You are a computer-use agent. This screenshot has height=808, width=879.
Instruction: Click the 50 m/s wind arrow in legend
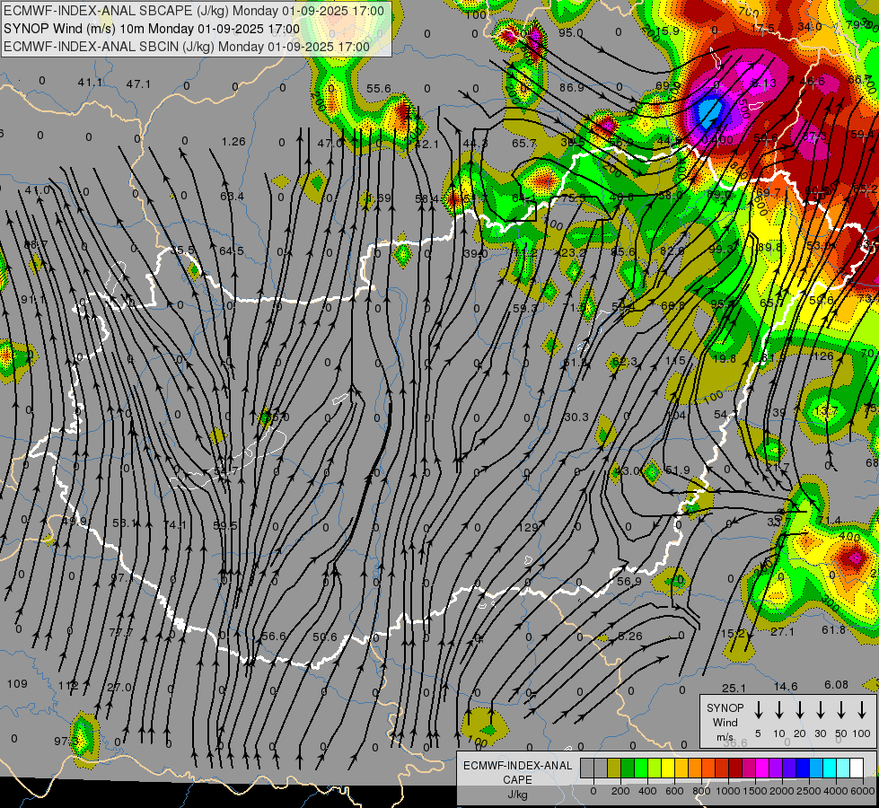[841, 709]
